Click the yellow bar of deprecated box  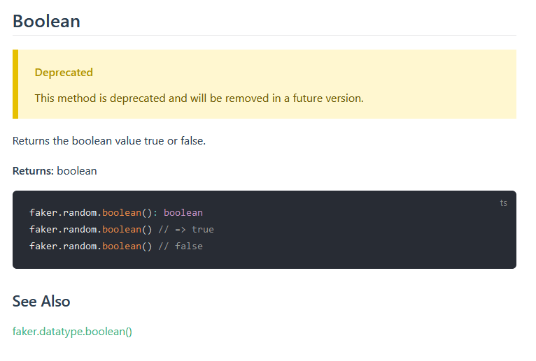(15, 84)
